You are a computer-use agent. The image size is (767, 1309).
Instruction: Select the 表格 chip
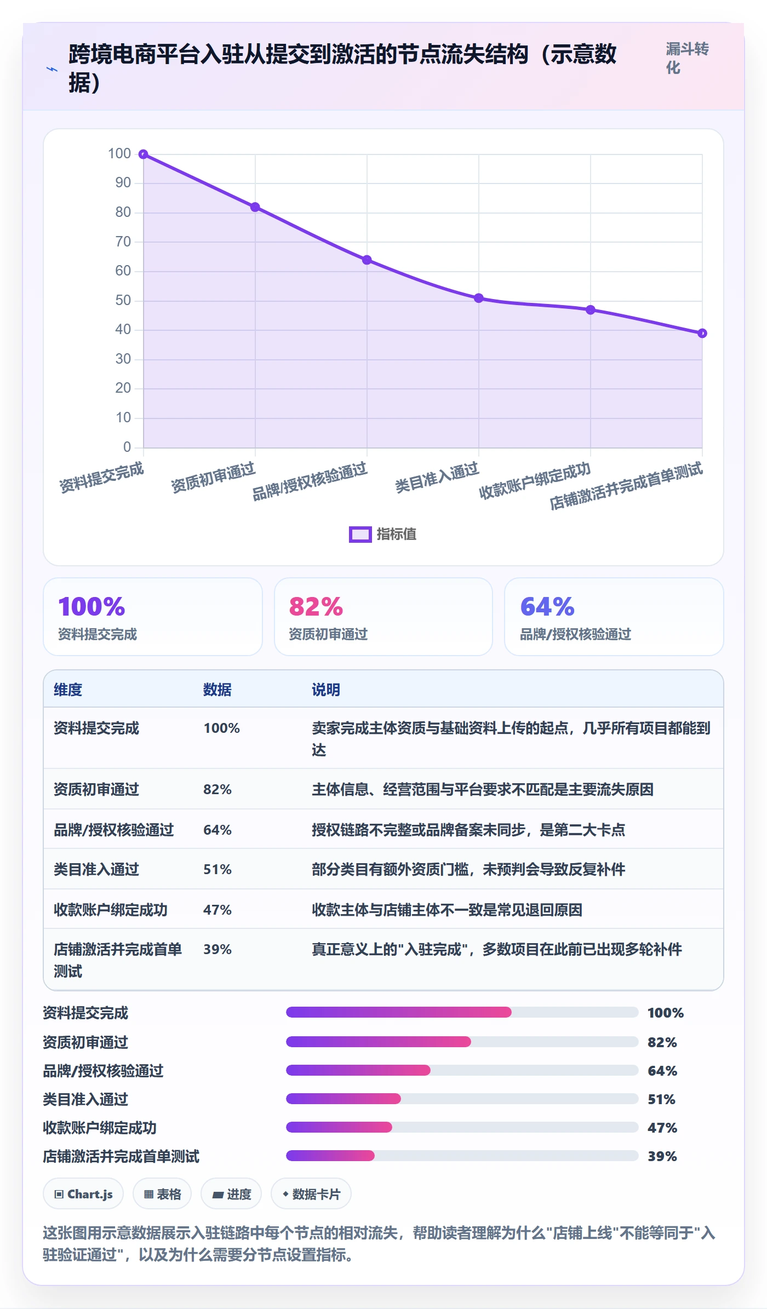click(162, 1194)
